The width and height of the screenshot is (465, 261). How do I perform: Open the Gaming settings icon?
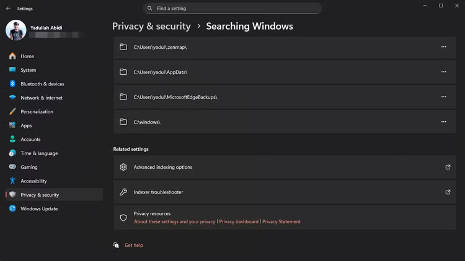pyautogui.click(x=12, y=167)
